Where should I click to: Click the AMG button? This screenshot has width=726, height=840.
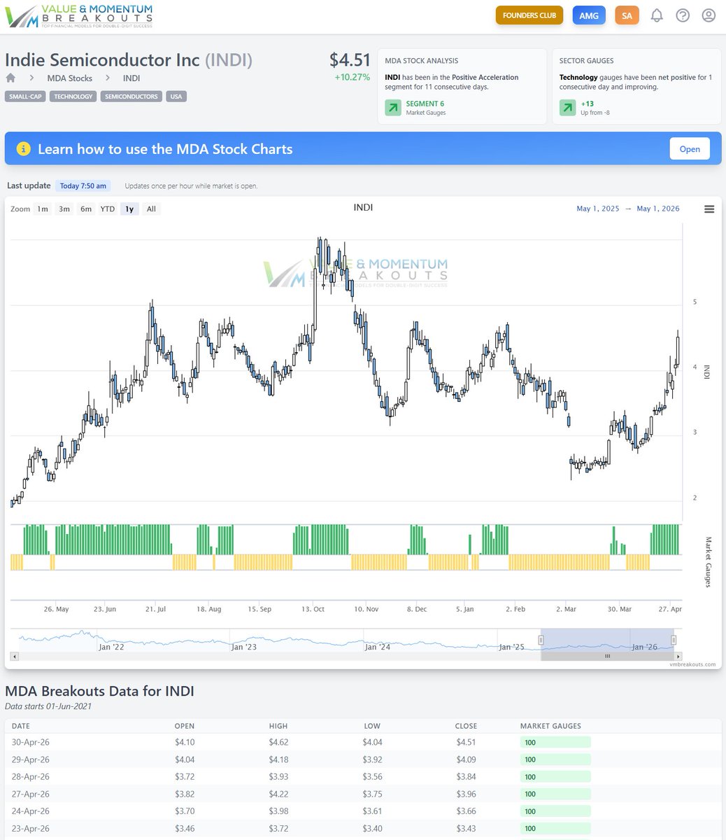tap(589, 15)
